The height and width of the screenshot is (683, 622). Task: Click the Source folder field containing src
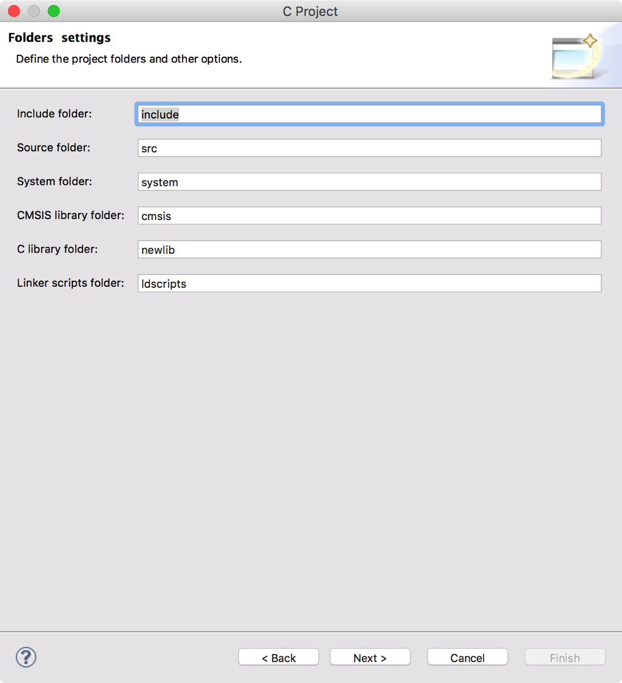[x=369, y=148]
